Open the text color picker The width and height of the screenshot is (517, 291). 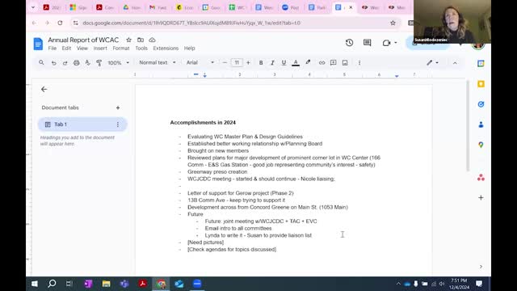pos(296,63)
